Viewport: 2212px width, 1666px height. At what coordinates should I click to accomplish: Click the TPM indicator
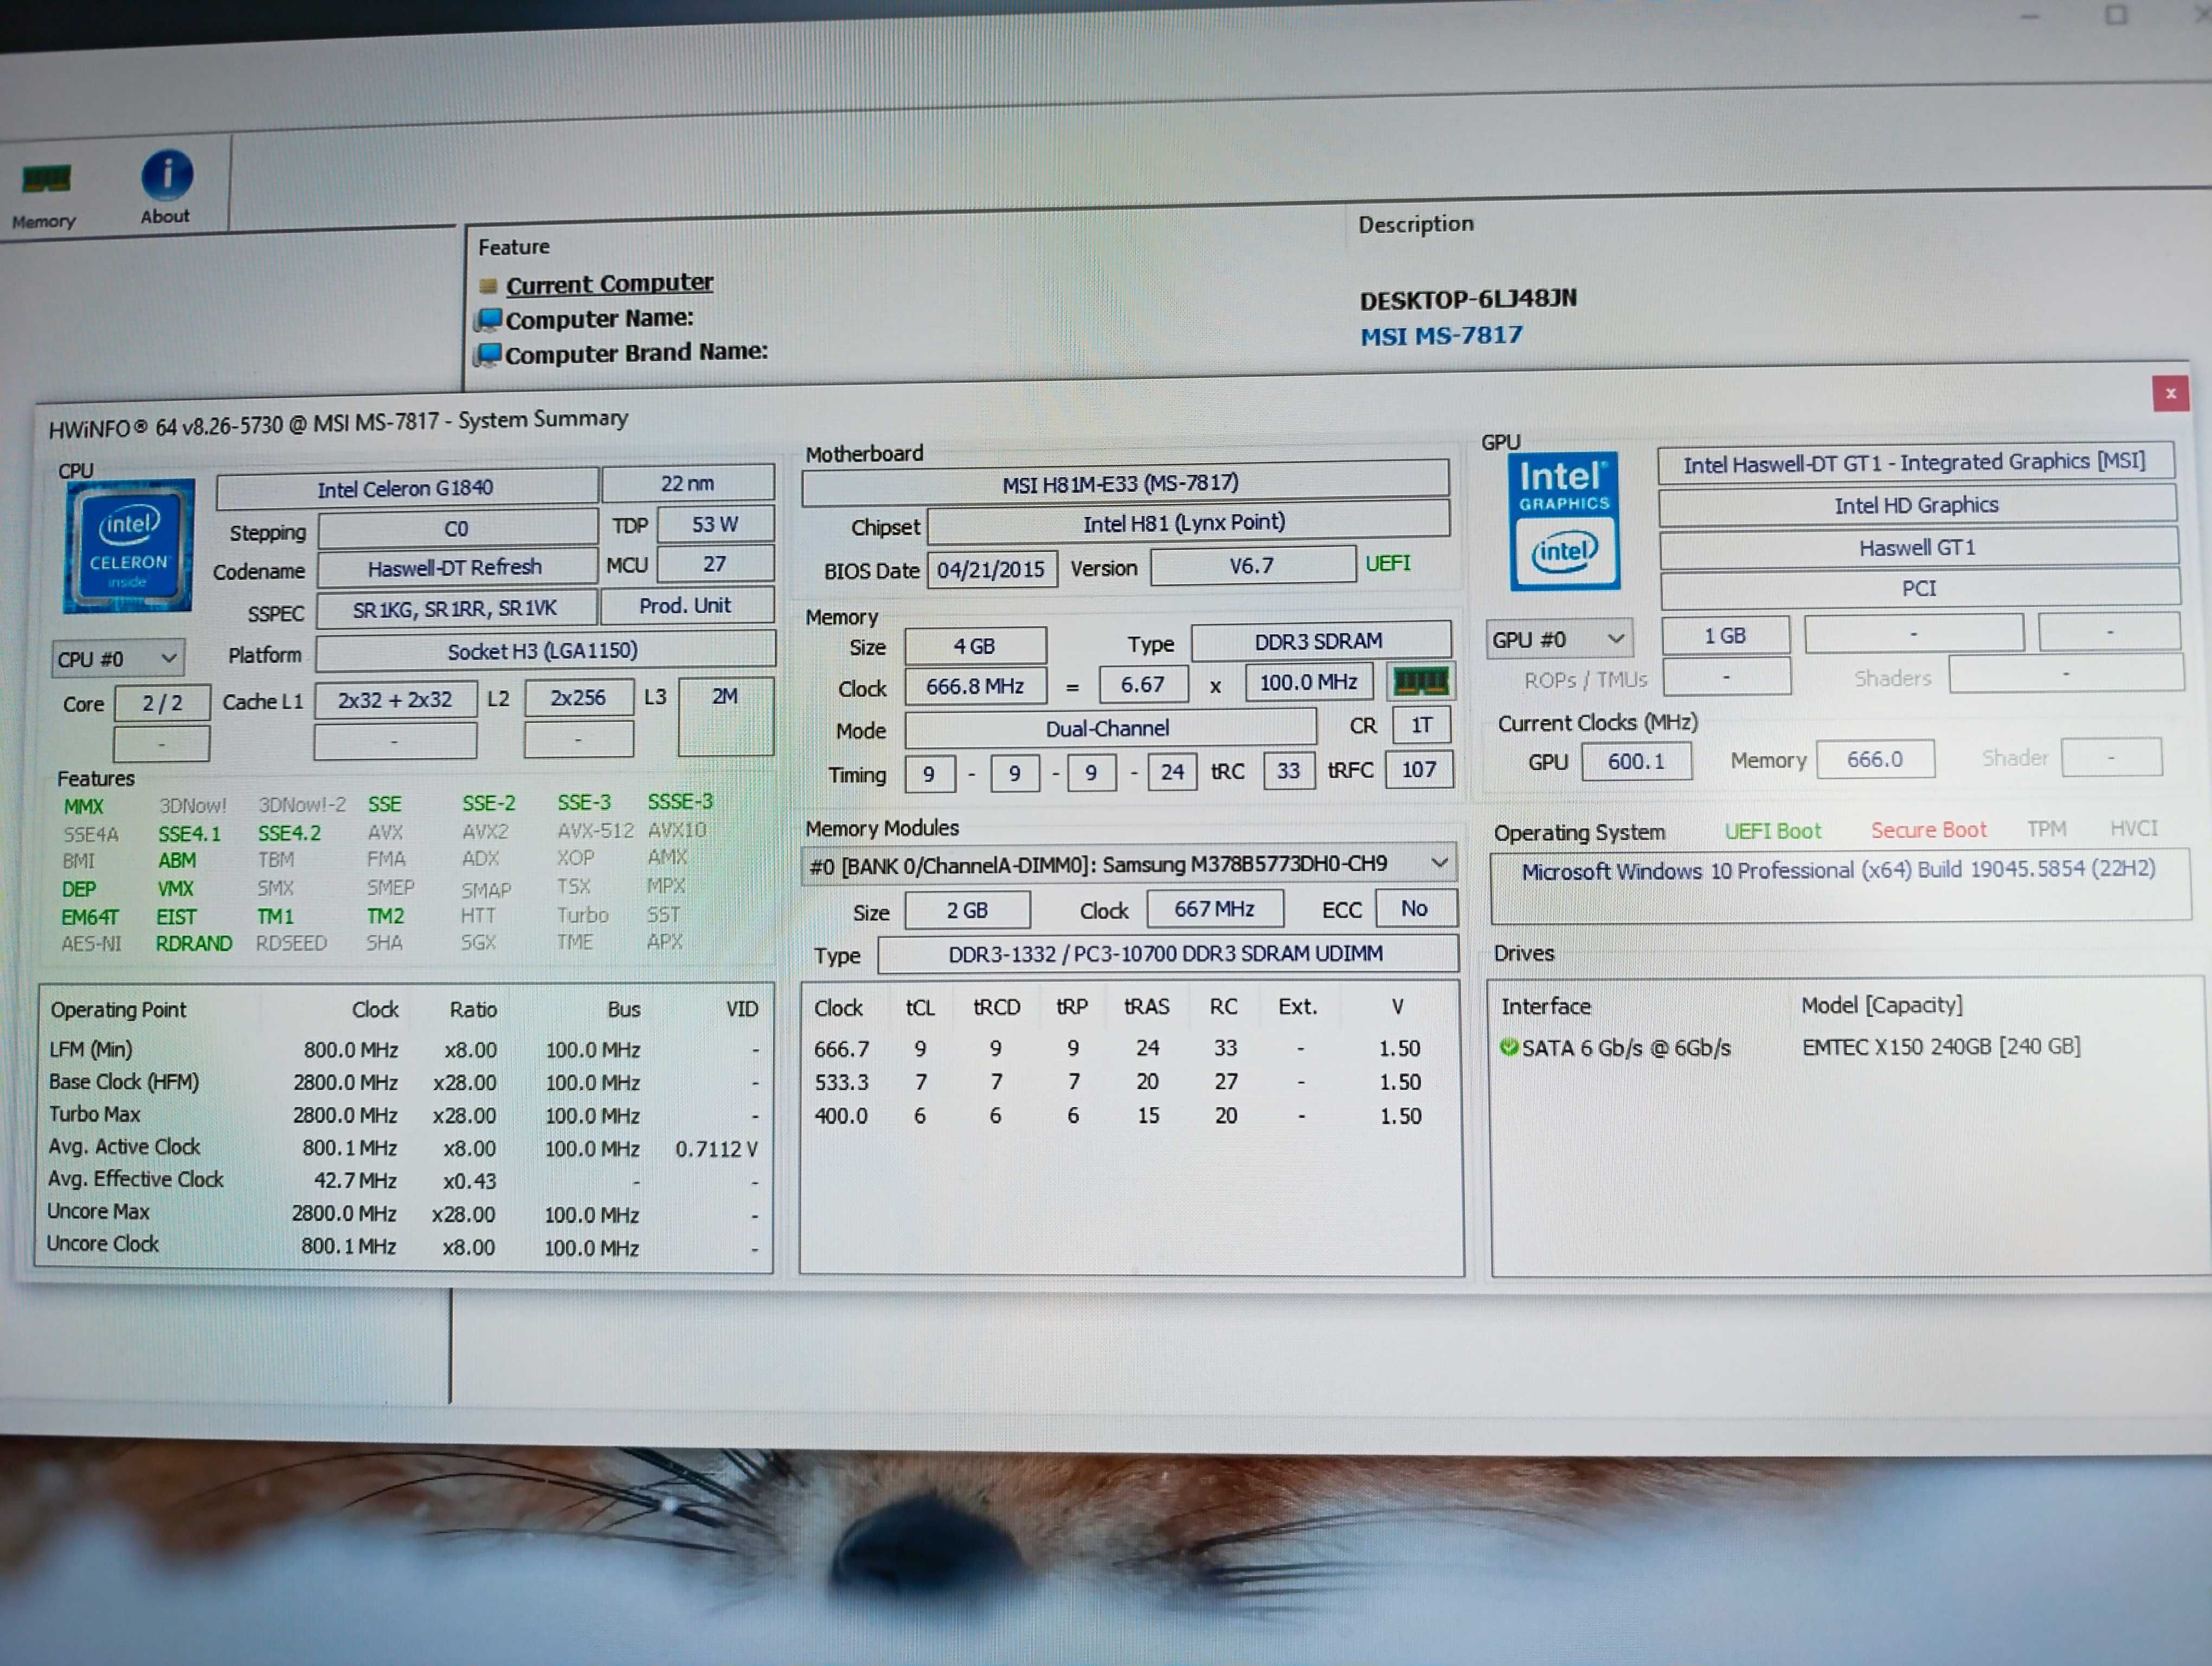(x=2046, y=829)
